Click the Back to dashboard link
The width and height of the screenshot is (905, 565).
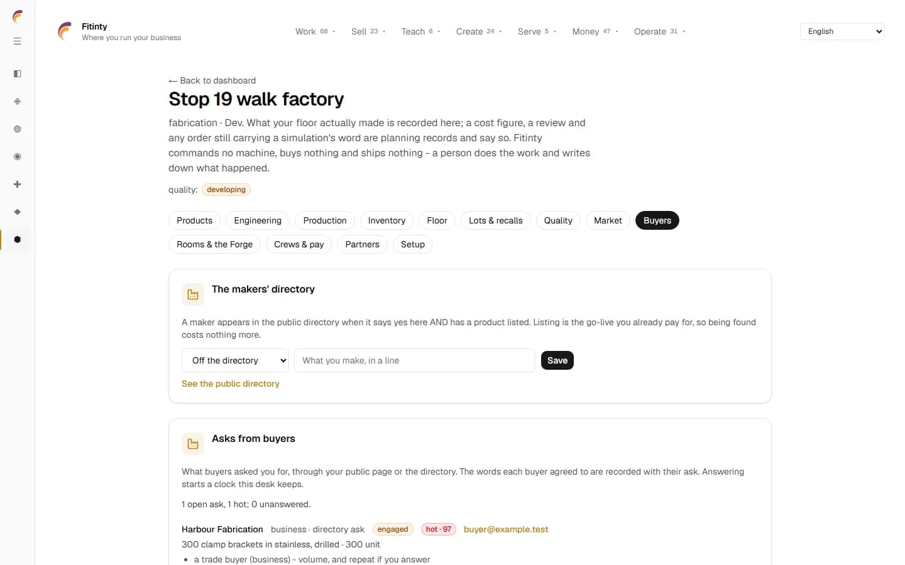[x=212, y=80]
